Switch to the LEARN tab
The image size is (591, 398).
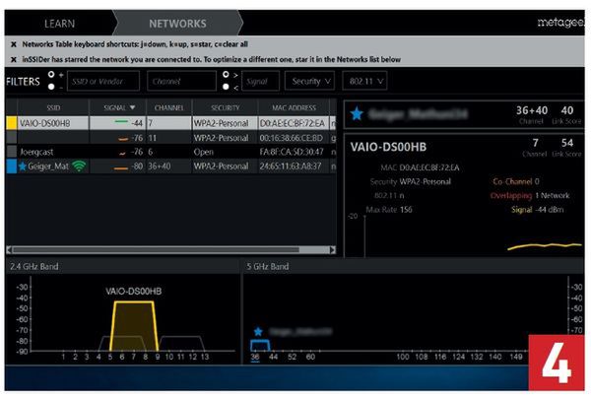tap(59, 24)
